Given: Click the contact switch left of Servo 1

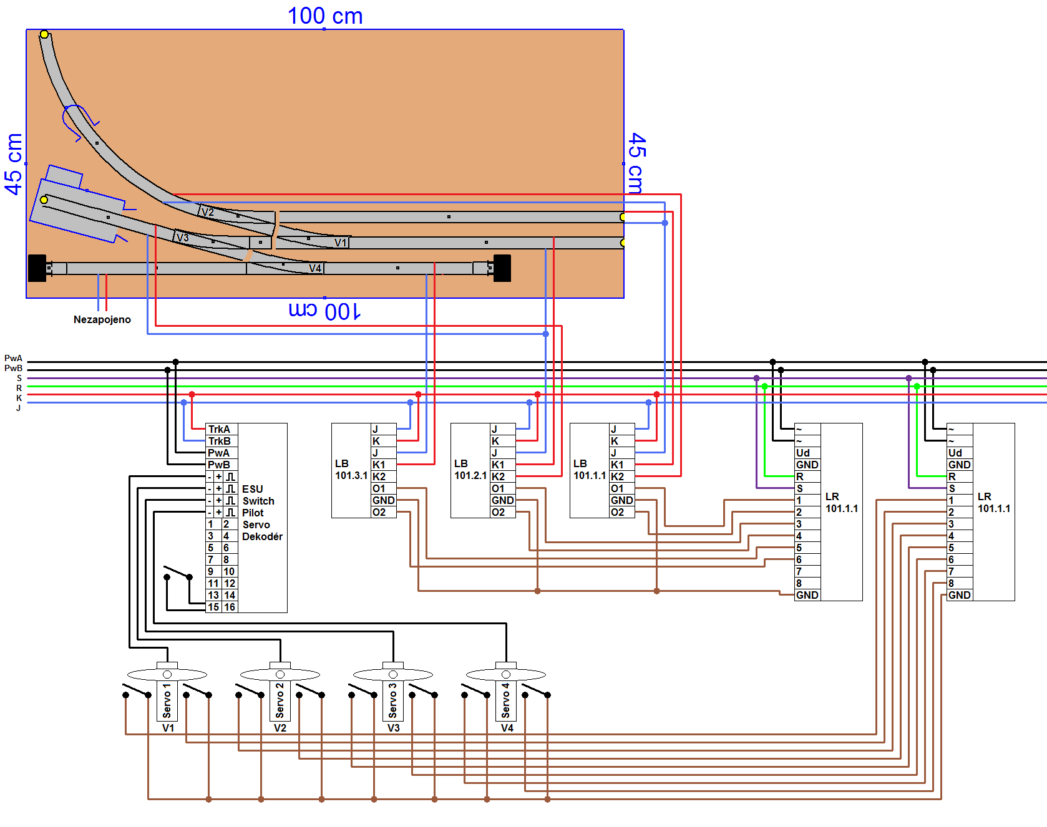Looking at the screenshot, I should click(137, 691).
